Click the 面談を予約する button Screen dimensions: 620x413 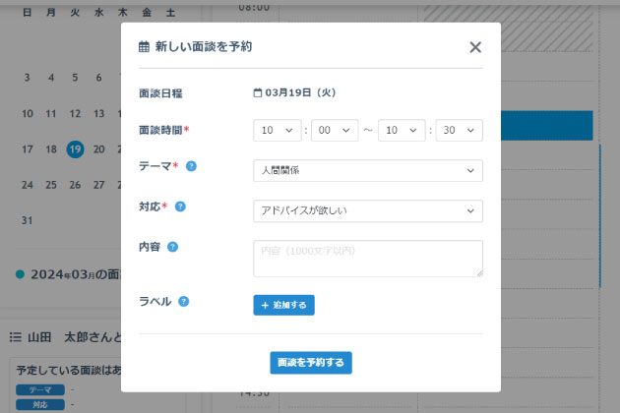(x=311, y=363)
